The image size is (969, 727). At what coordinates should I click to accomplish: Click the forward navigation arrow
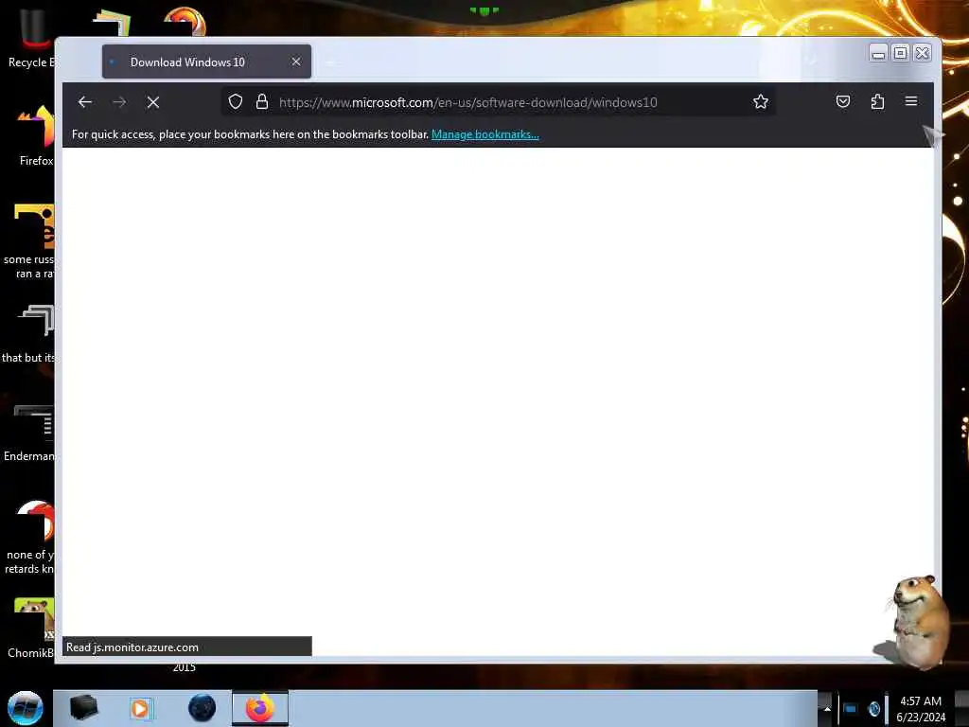pos(119,102)
